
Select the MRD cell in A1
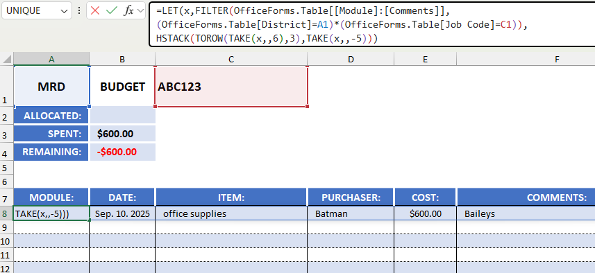(51, 87)
